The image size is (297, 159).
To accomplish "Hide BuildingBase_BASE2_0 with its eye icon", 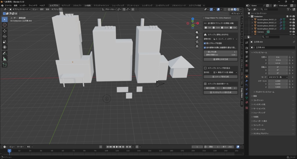I will click(x=290, y=23).
